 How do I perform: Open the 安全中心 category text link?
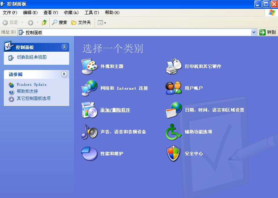point(194,153)
